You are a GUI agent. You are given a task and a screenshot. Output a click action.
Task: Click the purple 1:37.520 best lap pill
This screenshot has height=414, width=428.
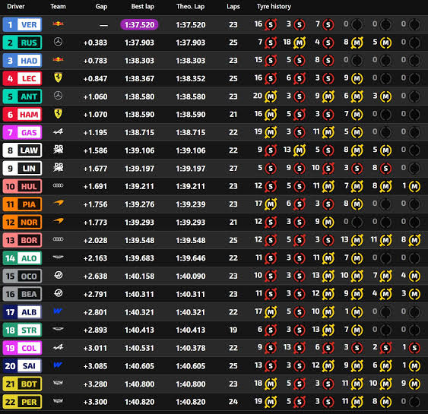(139, 25)
